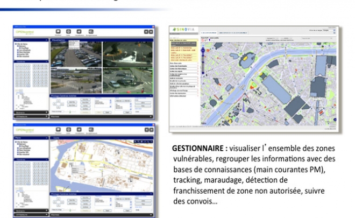The height and width of the screenshot is (218, 355).
Task: Tilt camera up with PTZ arrow, lower window
Action: [58, 199]
